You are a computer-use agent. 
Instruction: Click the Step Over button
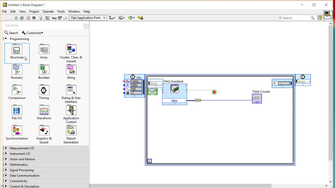60,18
